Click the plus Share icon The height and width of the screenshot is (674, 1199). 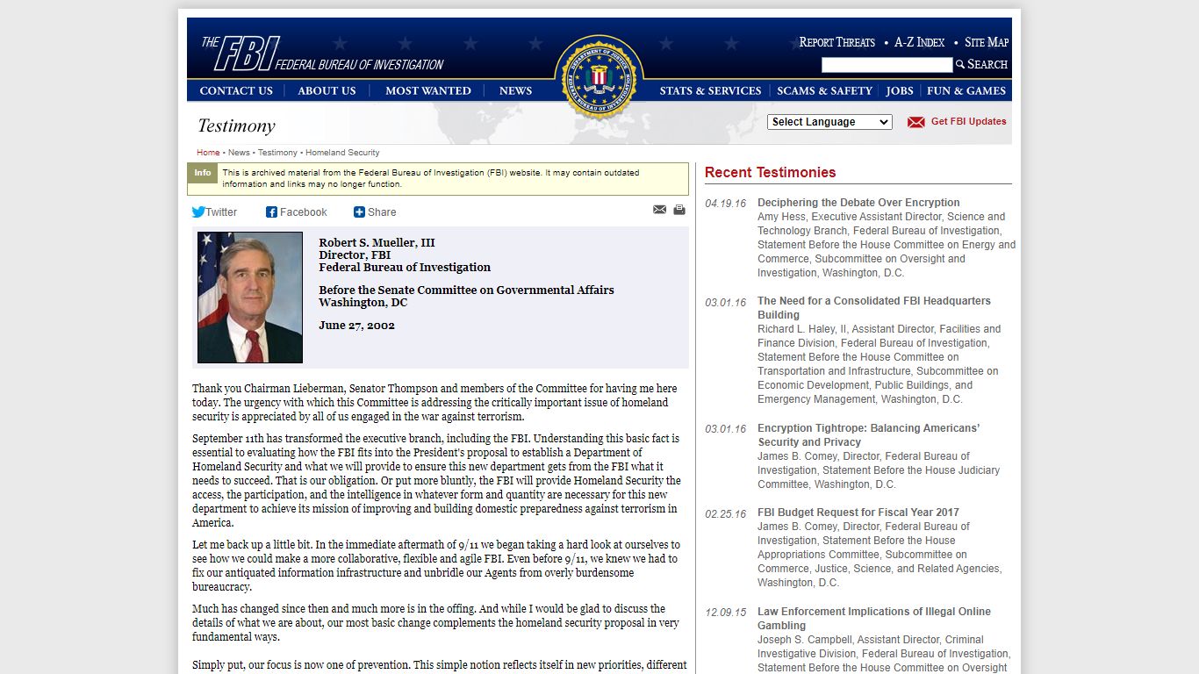(x=359, y=212)
